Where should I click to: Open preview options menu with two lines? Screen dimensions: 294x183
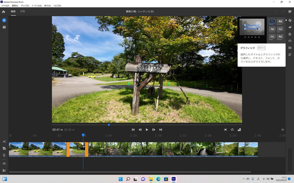click(x=283, y=130)
